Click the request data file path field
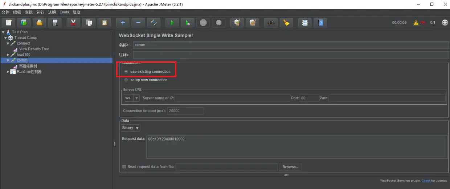The width and height of the screenshot is (450, 189). pyautogui.click(x=226, y=167)
